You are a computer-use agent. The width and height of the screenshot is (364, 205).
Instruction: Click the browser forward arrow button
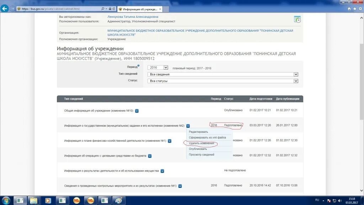pyautogui.click(x=12, y=9)
